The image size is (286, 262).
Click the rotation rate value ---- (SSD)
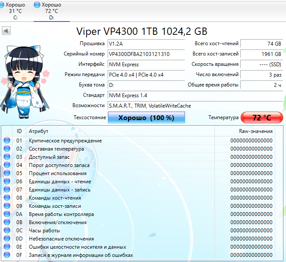(261, 65)
